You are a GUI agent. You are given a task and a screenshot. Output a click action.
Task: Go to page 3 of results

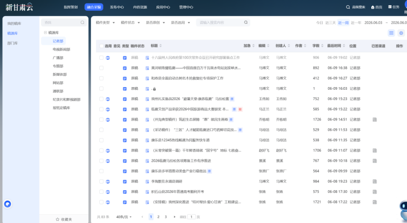166,217
